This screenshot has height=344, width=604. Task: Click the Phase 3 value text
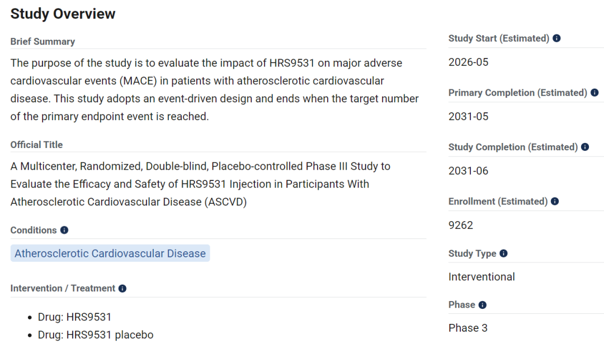coord(468,328)
